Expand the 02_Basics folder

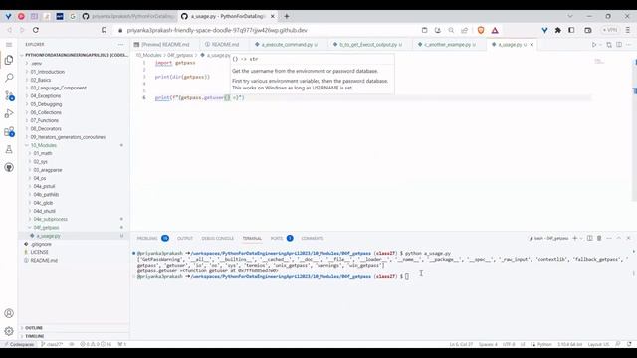(41, 80)
